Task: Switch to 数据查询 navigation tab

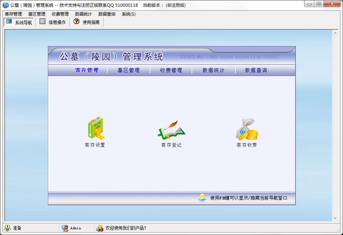Action: pos(256,70)
